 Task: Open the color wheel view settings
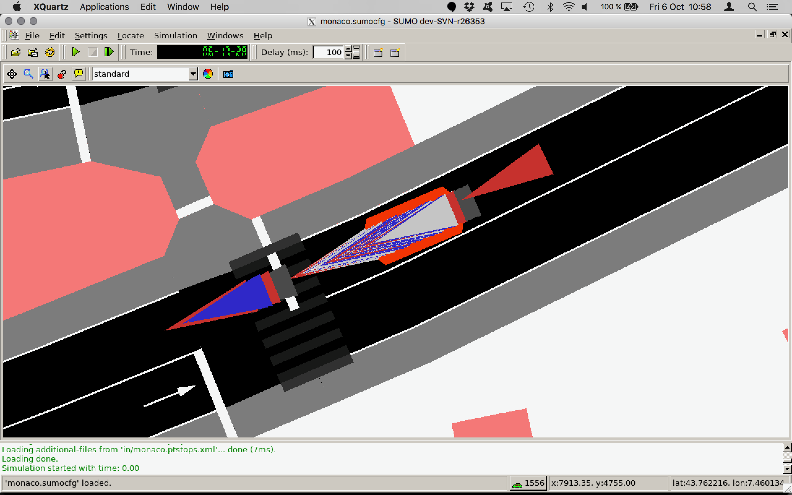(x=208, y=74)
